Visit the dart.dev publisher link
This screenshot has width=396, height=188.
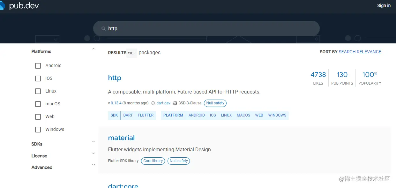tap(163, 103)
